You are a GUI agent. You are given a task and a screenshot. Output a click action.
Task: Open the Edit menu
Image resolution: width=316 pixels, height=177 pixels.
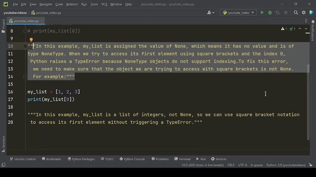click(23, 4)
